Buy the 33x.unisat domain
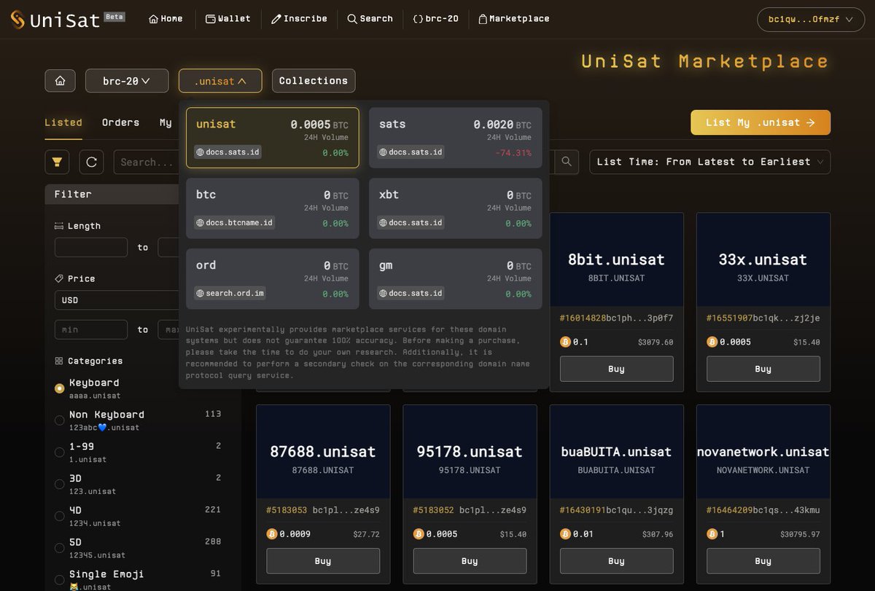Viewport: 875px width, 591px height. pyautogui.click(x=763, y=369)
